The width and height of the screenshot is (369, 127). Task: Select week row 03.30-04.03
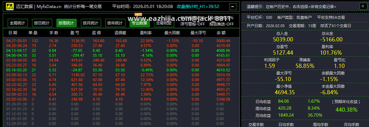click(121, 60)
